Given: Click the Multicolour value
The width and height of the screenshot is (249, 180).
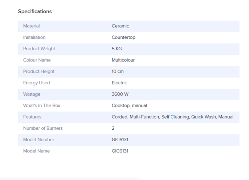Looking at the screenshot, I should [123, 60].
